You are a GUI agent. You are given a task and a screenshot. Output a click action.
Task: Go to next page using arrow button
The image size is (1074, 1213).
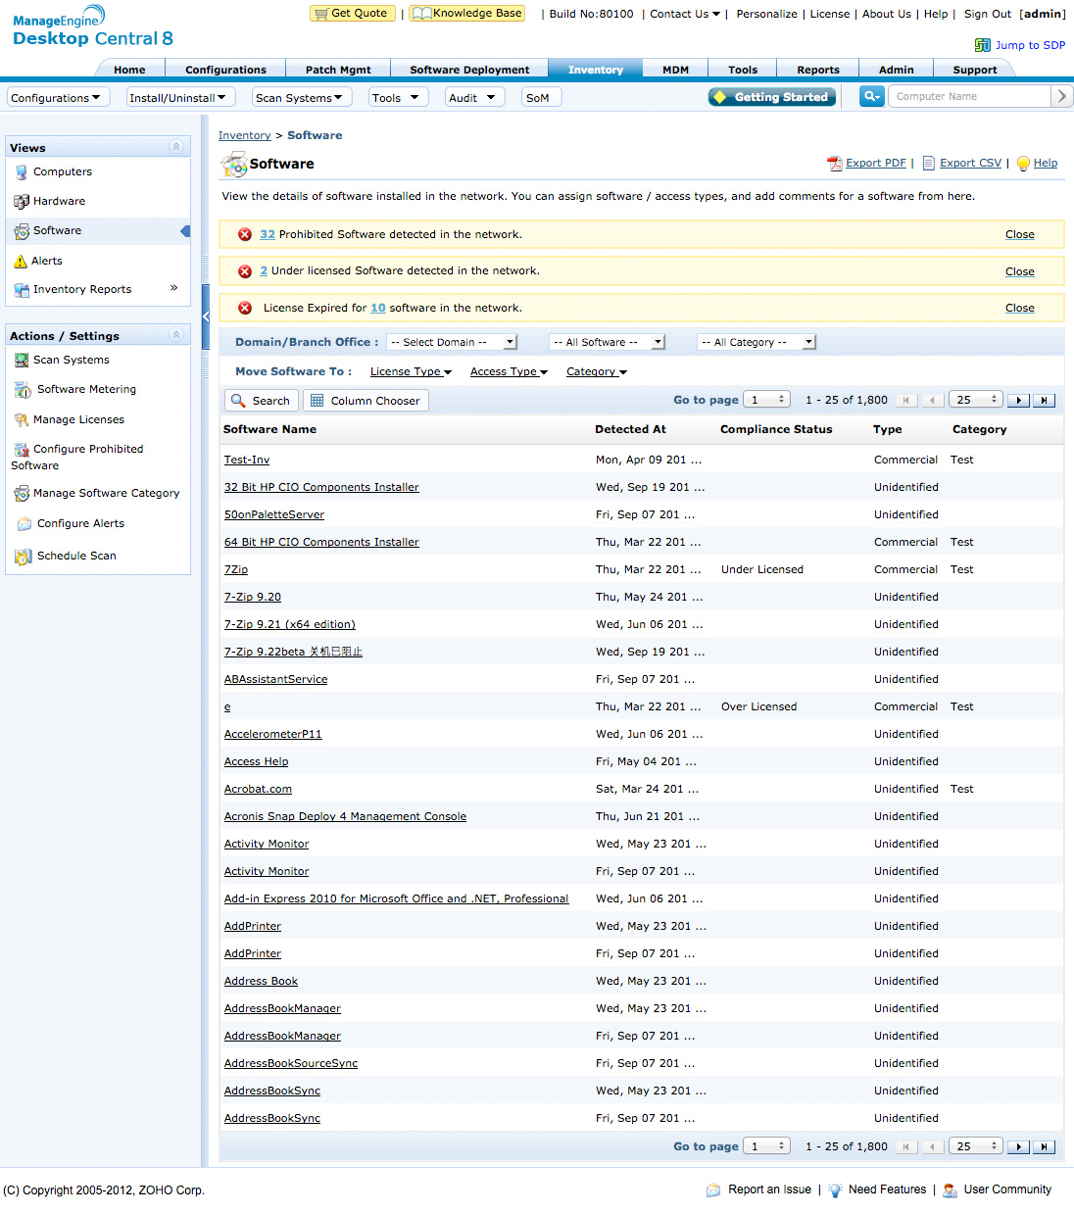point(1019,401)
